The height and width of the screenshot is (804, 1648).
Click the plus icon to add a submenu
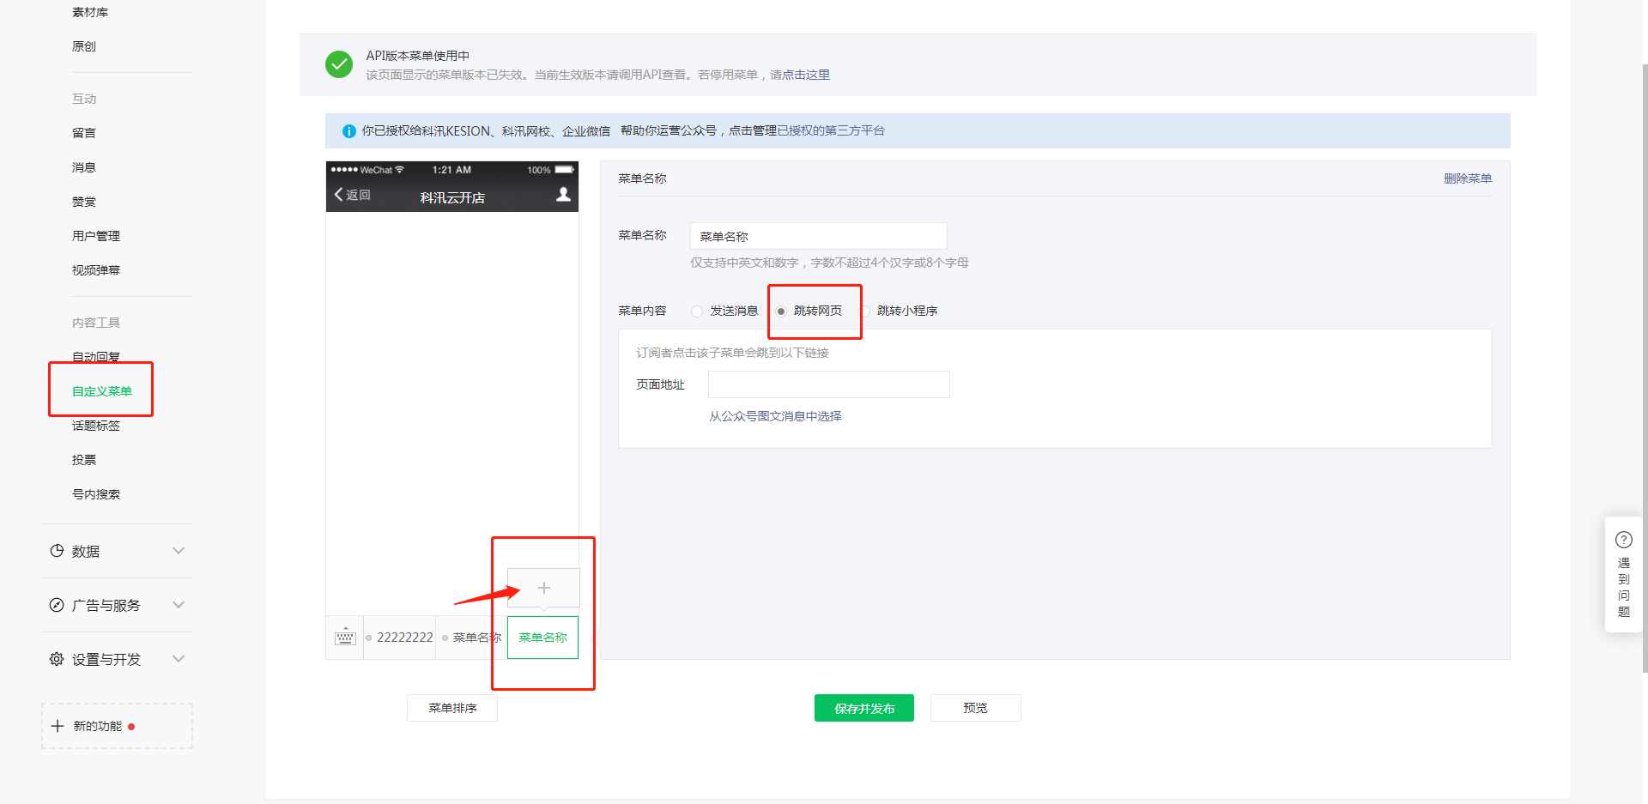543,588
